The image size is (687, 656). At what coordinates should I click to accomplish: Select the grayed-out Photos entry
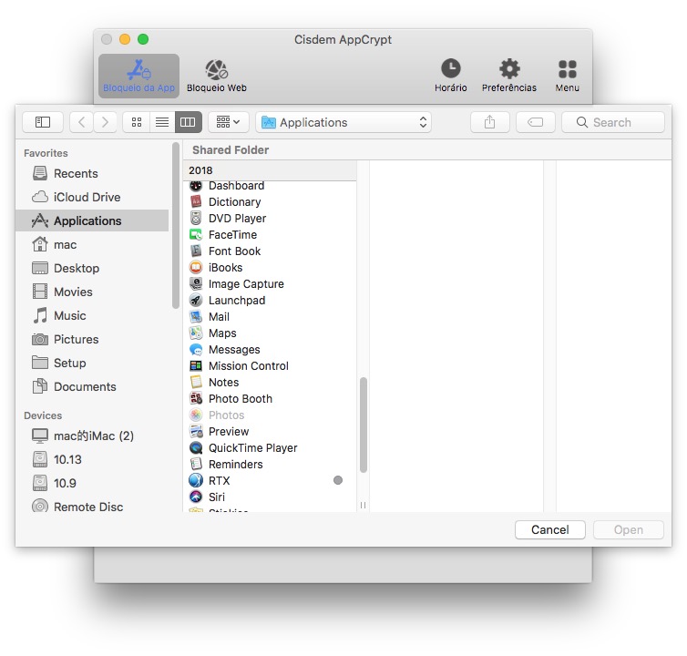pyautogui.click(x=270, y=415)
